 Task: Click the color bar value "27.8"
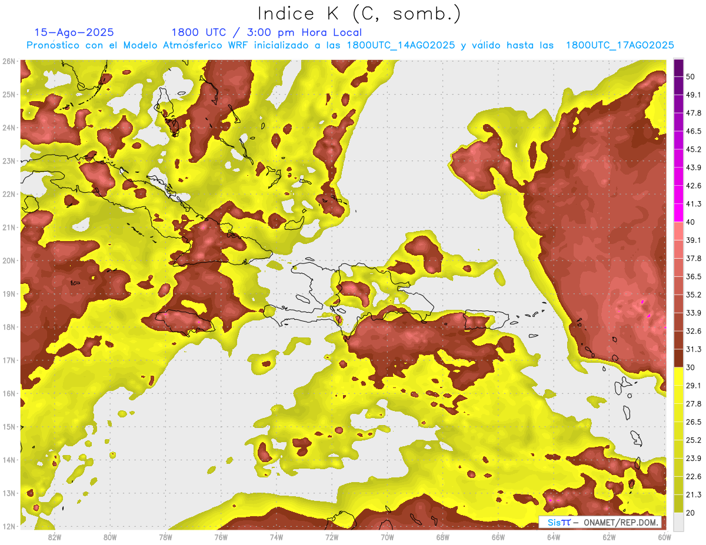693,403
